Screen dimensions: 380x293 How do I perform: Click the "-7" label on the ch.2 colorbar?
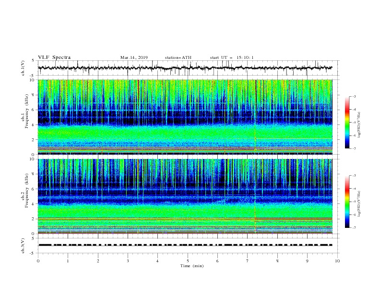tap(354, 228)
